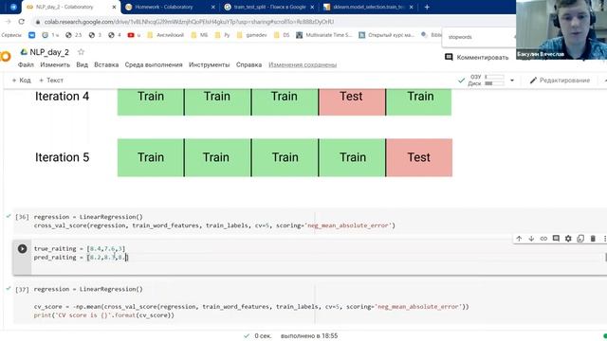Open the Инструменты menu
Screen dimensions: 607x341
click(209, 64)
